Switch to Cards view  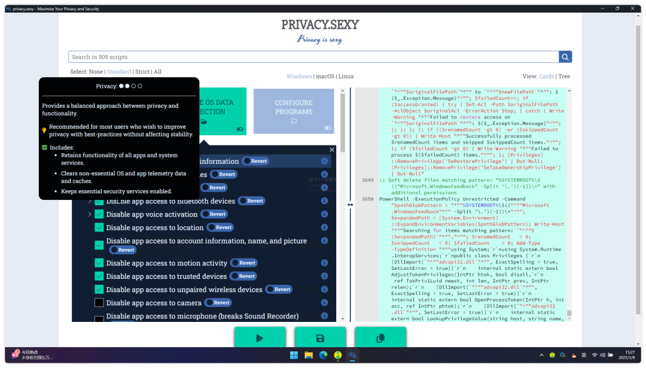(546, 76)
